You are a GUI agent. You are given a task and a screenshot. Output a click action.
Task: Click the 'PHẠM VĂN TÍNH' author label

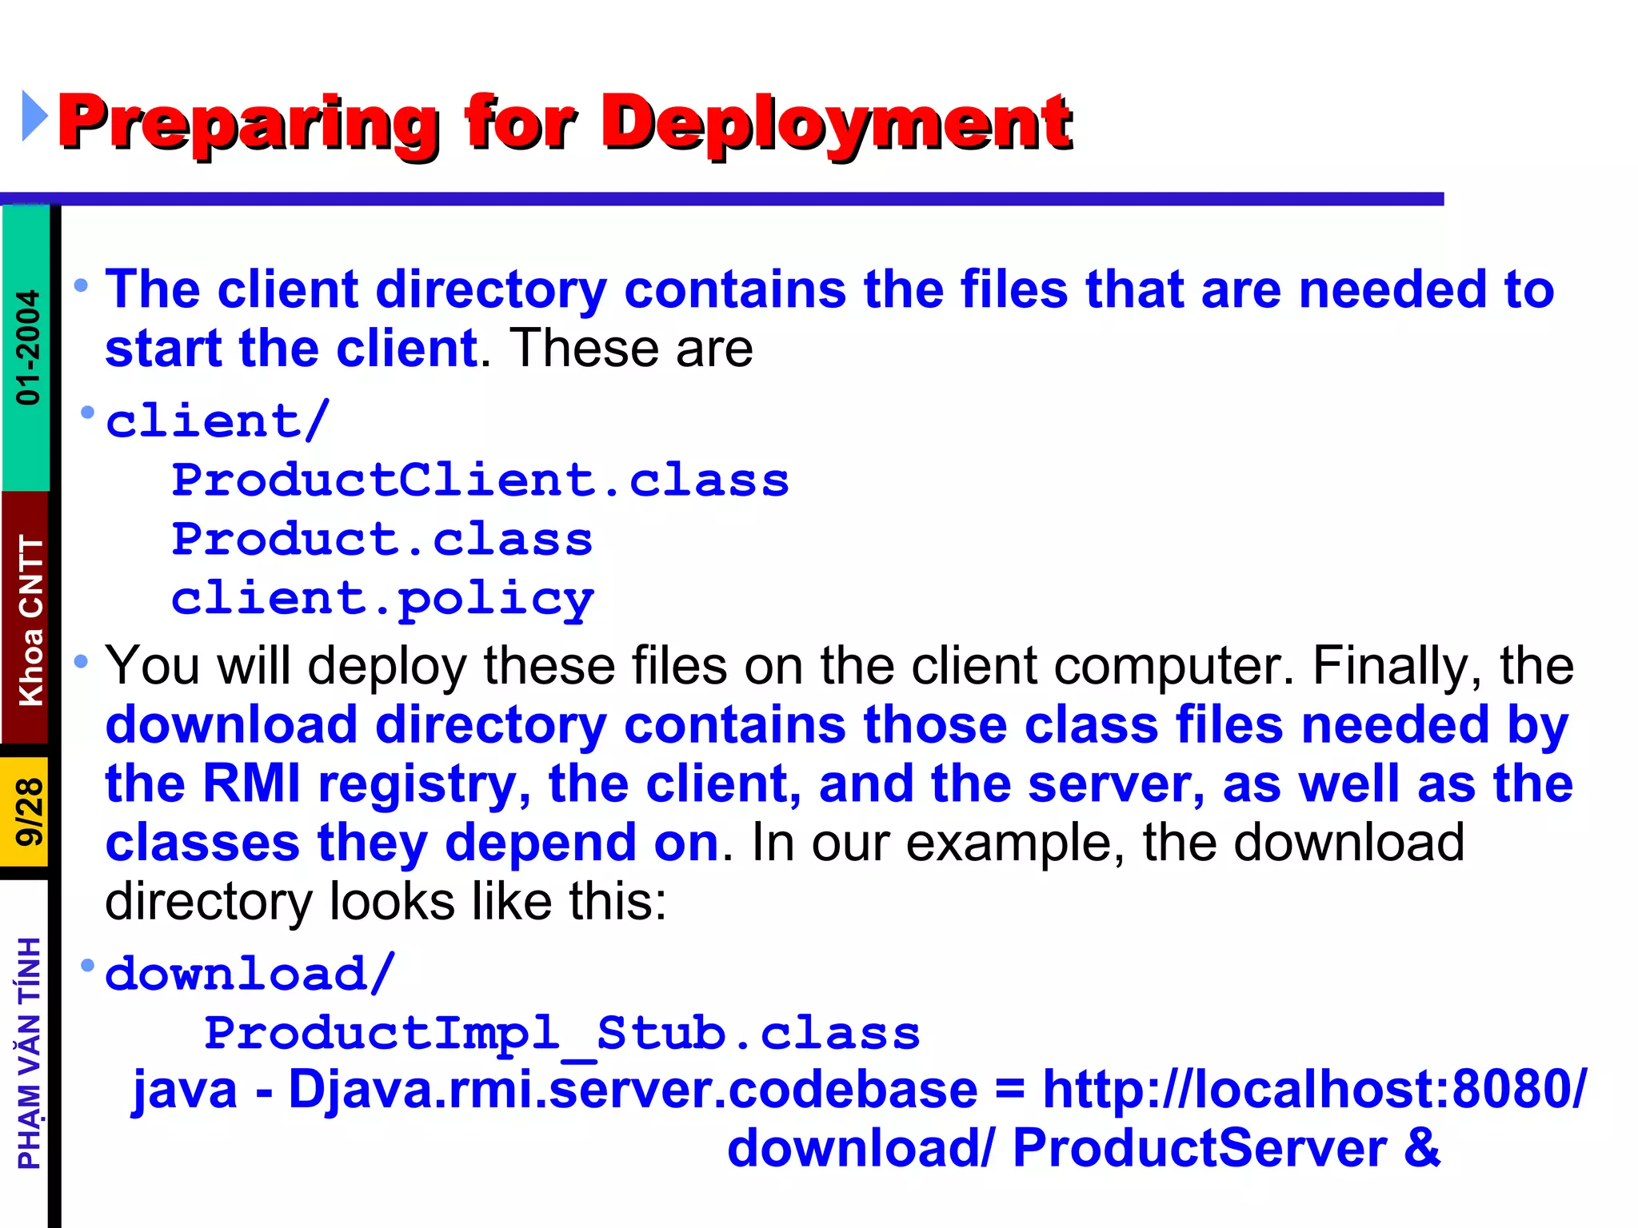(x=29, y=1054)
